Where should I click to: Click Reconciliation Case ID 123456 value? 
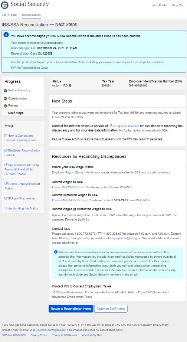click(x=48, y=53)
